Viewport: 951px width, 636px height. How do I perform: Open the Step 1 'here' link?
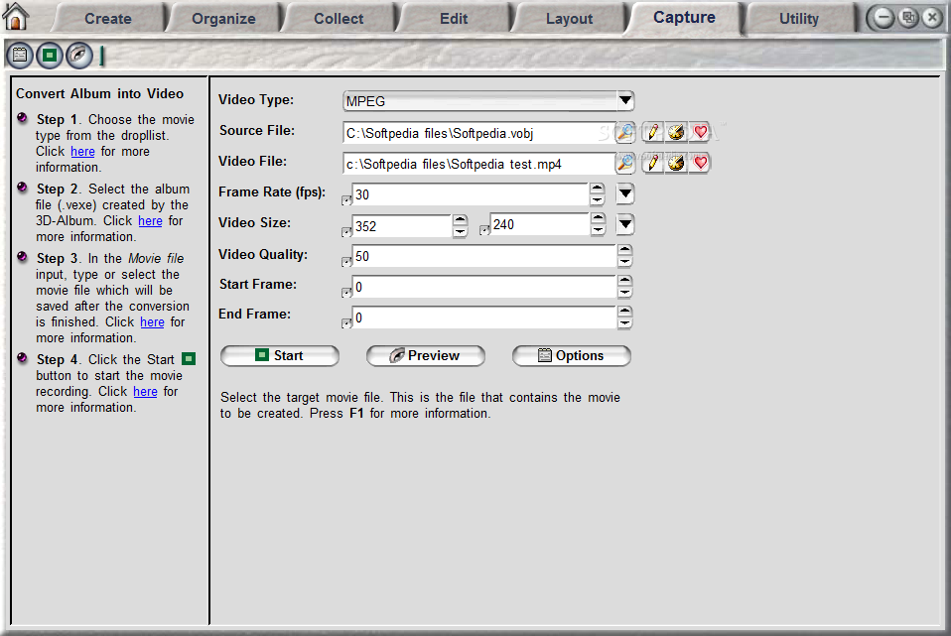pyautogui.click(x=82, y=152)
